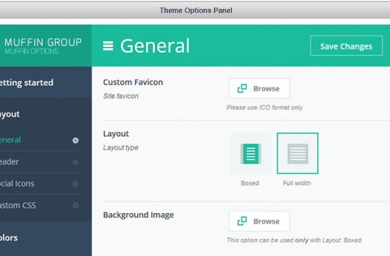Browse for a Background Image
The width and height of the screenshot is (390, 256).
coord(259,221)
